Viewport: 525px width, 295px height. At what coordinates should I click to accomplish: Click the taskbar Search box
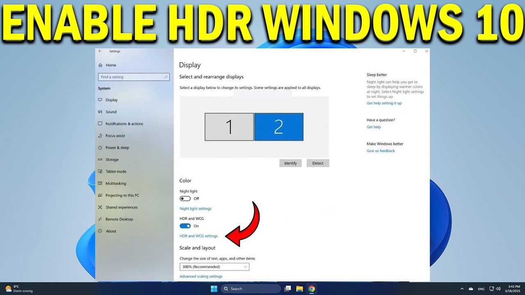click(251, 289)
